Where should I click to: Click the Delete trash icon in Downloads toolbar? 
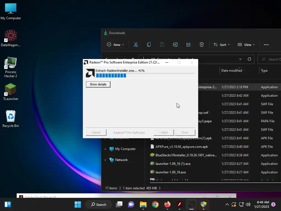tap(202, 45)
